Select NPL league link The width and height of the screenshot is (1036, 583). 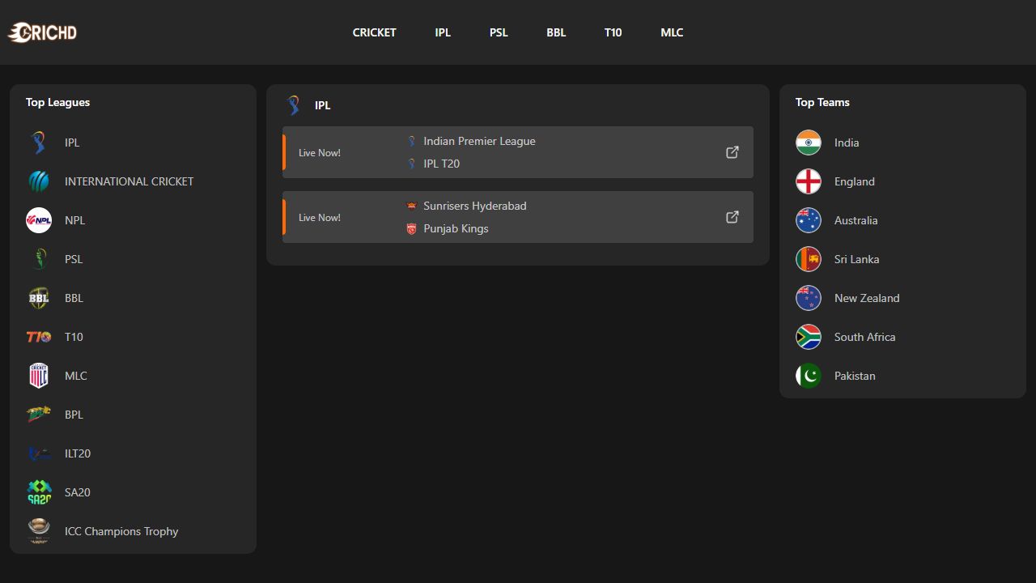point(74,220)
